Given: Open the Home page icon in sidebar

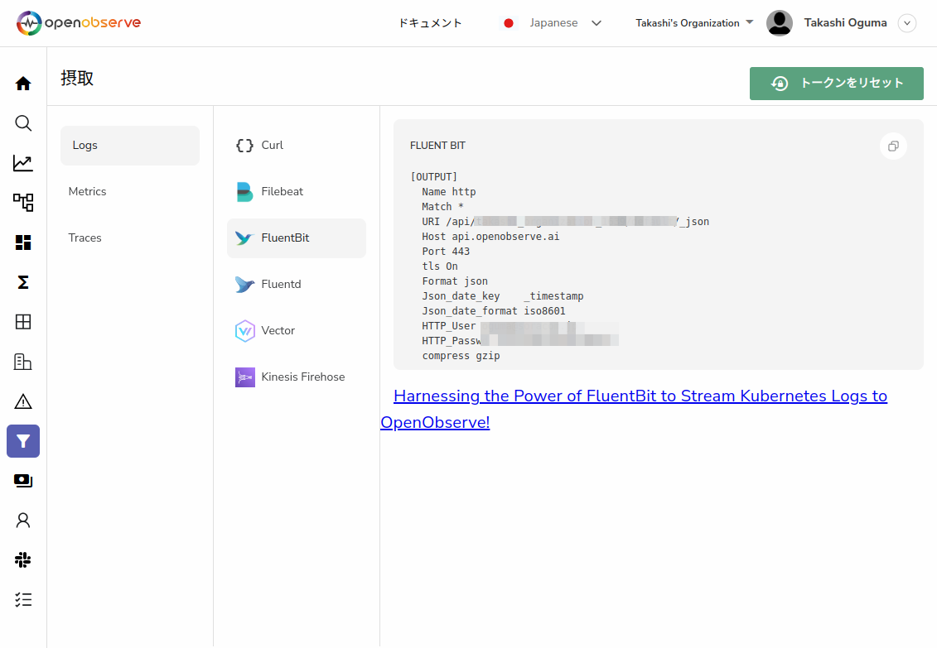Looking at the screenshot, I should (x=23, y=84).
